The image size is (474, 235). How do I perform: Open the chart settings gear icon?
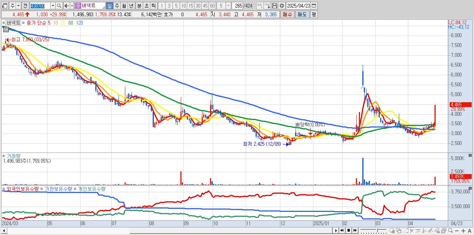coord(282,6)
